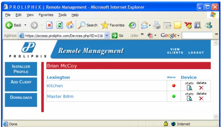This screenshot has height=127, width=222.
Task: Open Favorites star button
Action: click(113, 25)
